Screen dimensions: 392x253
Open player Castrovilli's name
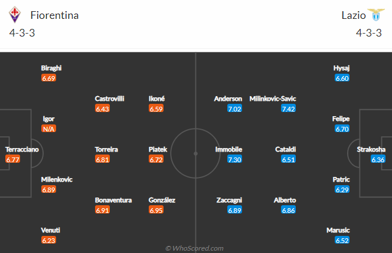[x=109, y=98]
